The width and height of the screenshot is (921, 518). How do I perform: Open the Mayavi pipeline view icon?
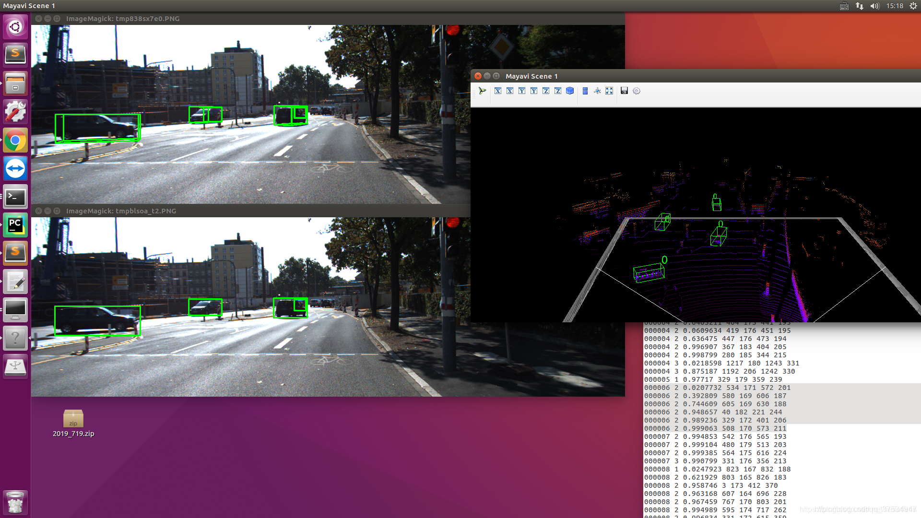coord(483,91)
